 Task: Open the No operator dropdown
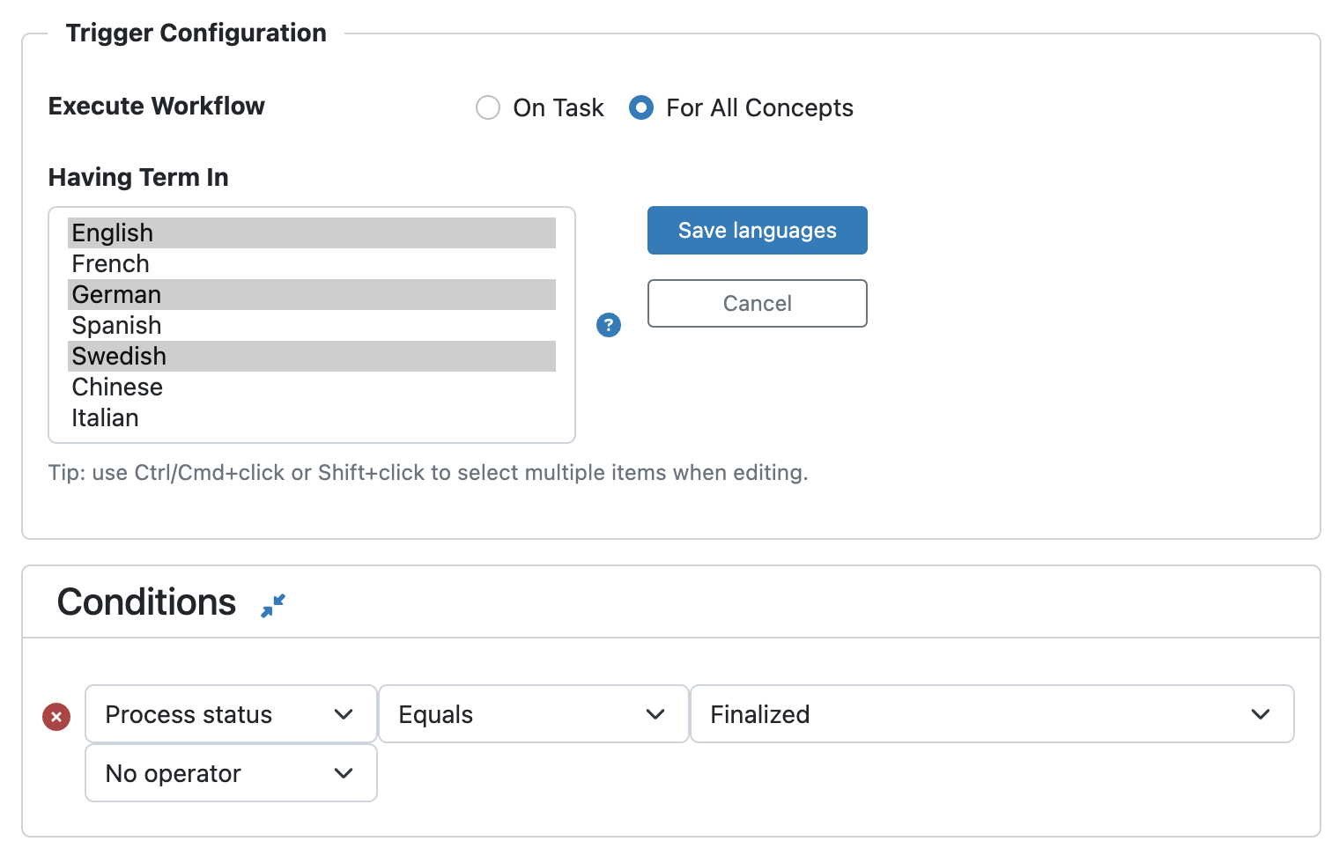[231, 773]
